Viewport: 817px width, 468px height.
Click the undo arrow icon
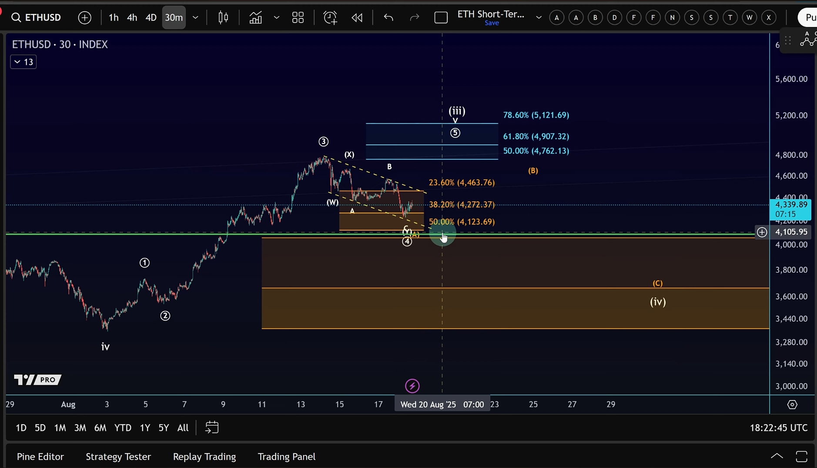388,17
